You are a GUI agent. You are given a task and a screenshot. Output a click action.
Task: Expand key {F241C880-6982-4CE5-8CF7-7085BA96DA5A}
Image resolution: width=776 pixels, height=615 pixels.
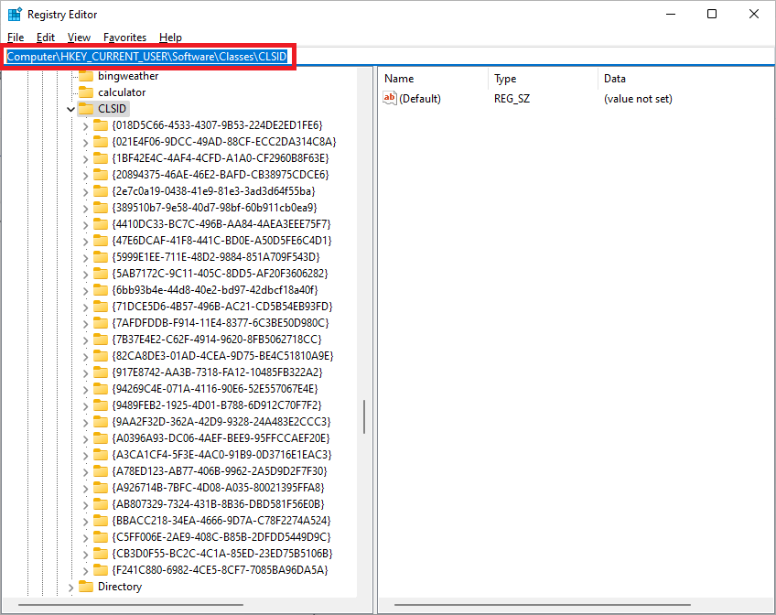(85, 571)
